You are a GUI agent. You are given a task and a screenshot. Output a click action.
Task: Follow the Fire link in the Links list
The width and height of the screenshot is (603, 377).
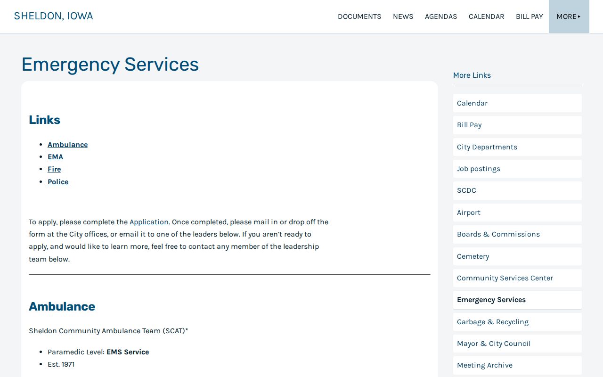coord(54,169)
